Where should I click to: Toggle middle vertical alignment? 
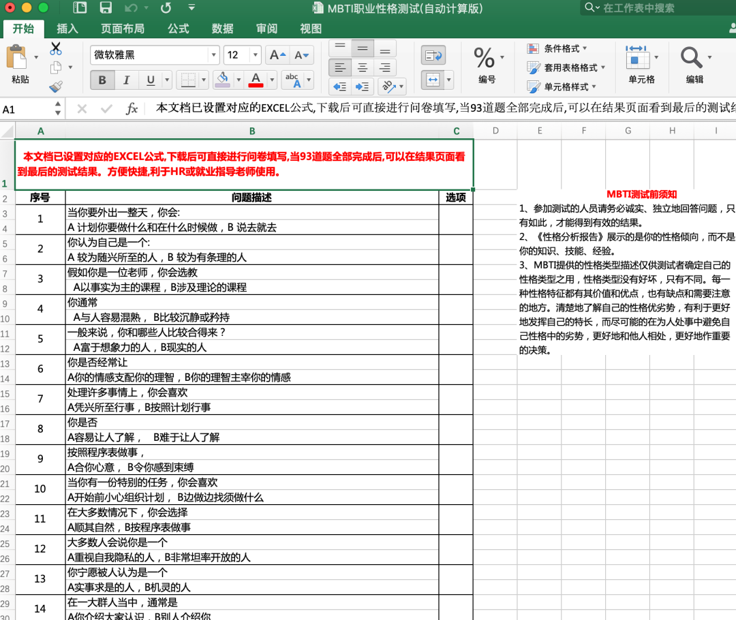coord(363,48)
